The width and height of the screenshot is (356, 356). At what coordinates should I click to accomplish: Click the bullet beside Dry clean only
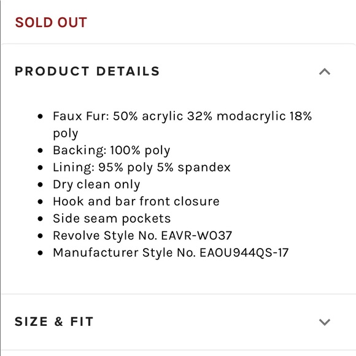click(x=40, y=185)
